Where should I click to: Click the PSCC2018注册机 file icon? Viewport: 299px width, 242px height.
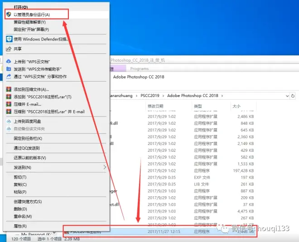pyautogui.click(x=67, y=232)
